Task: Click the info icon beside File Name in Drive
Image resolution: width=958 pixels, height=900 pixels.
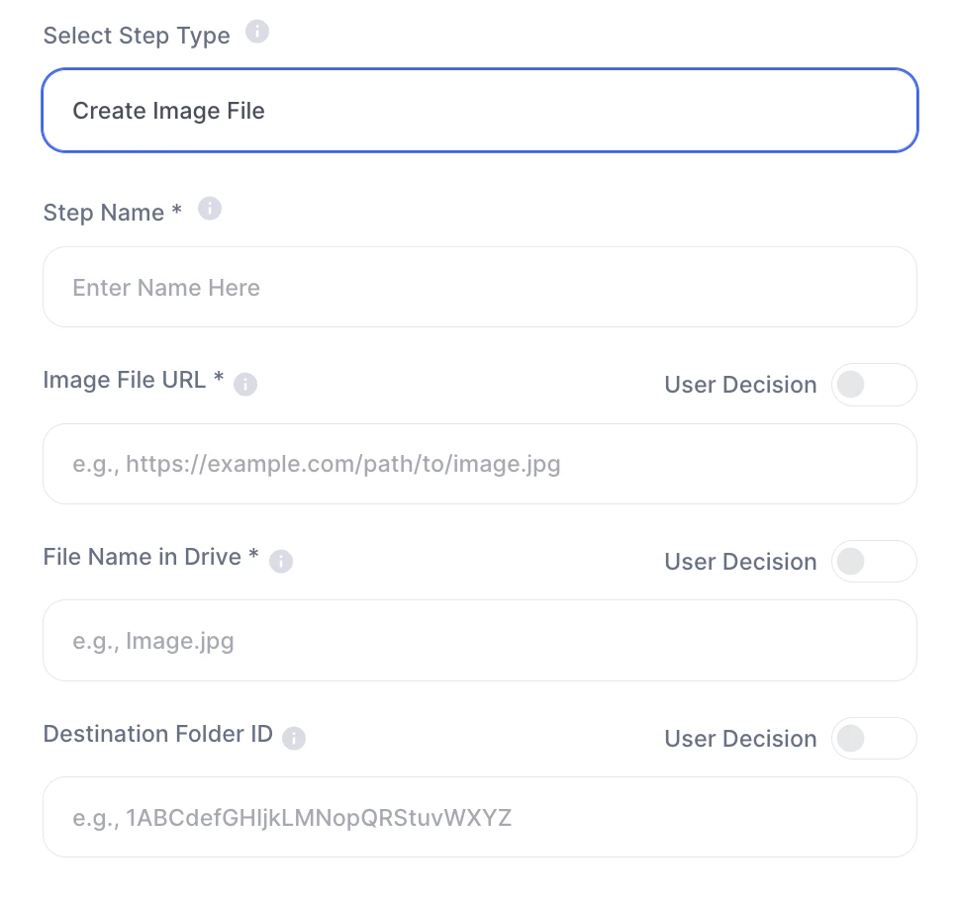Action: point(281,561)
